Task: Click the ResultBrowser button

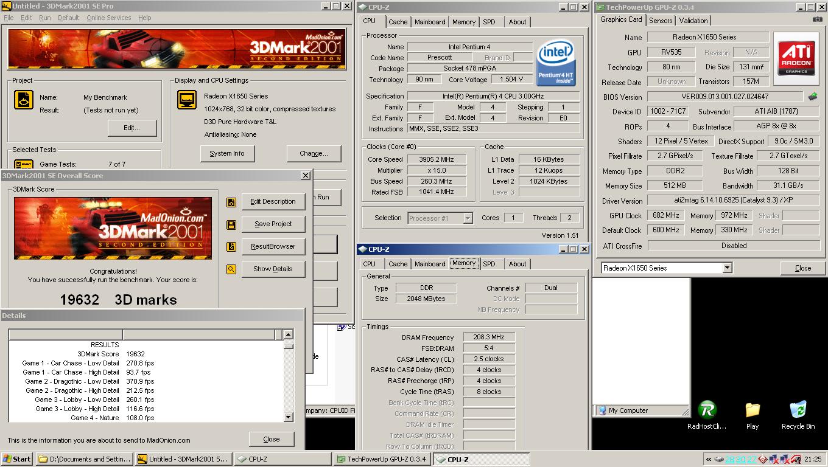Action: [273, 247]
